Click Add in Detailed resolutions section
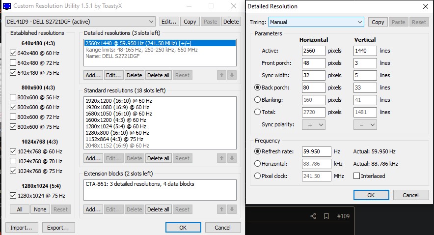This screenshot has width=434, height=235. (93, 75)
